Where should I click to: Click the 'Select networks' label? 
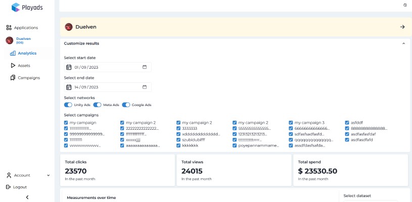[x=79, y=98]
